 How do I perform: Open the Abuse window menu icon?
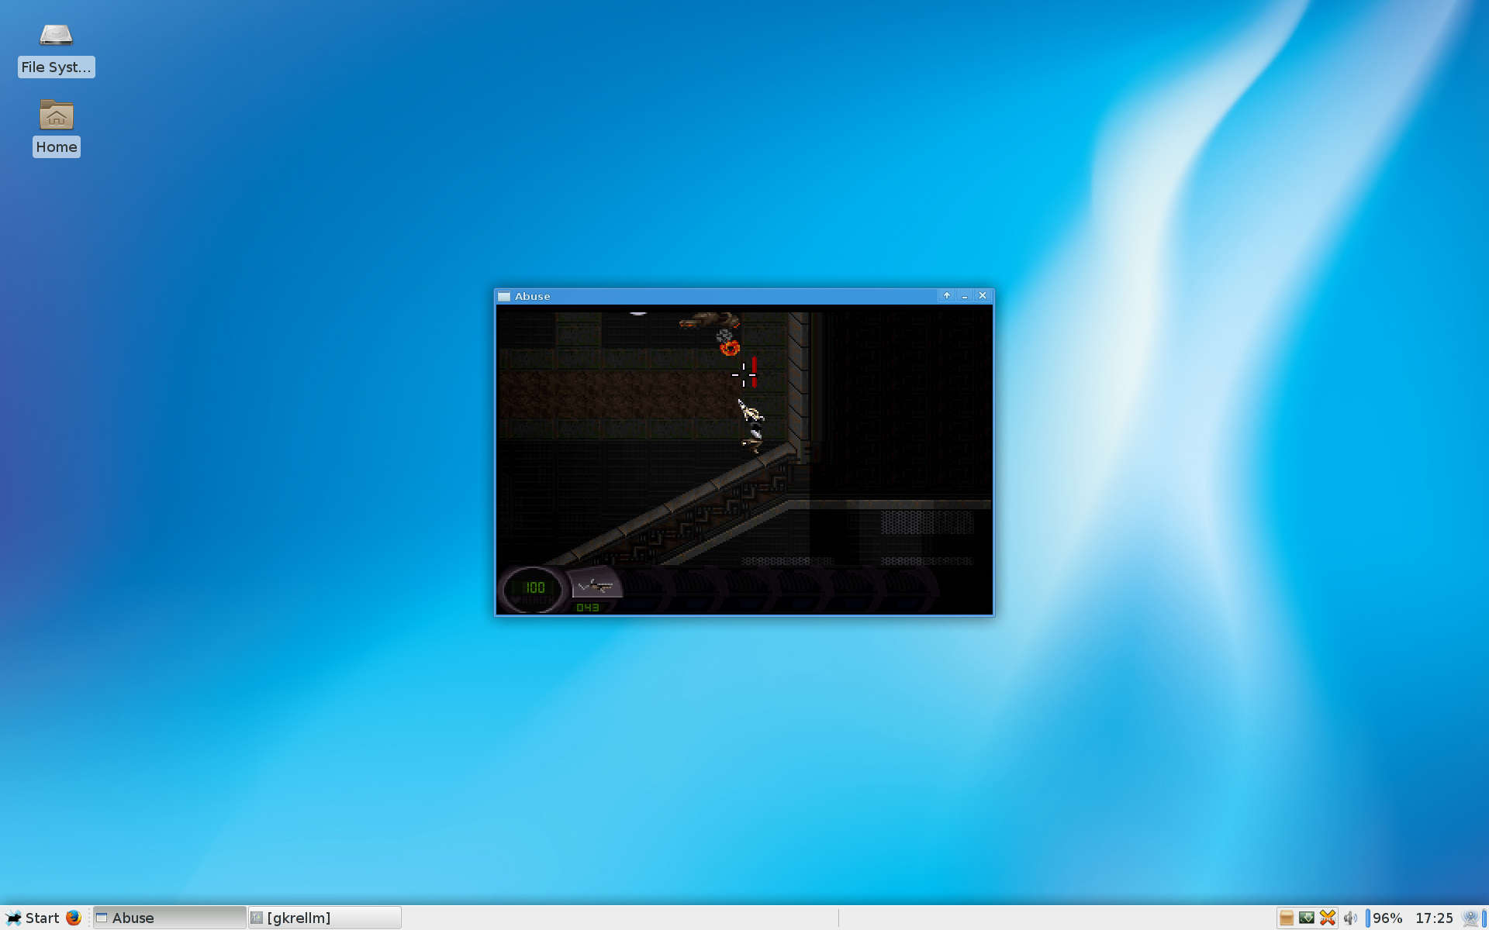504,296
